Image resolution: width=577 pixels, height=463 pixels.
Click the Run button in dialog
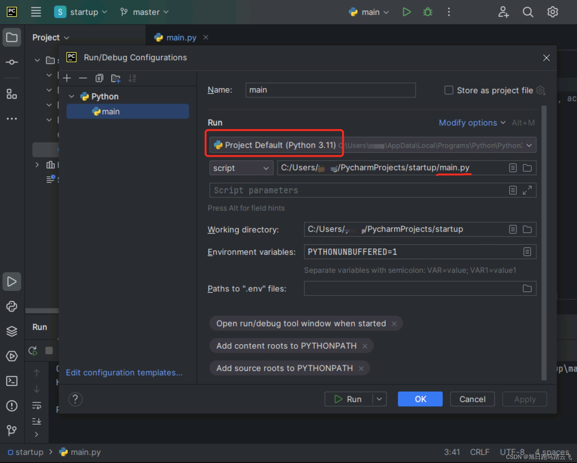pos(349,399)
